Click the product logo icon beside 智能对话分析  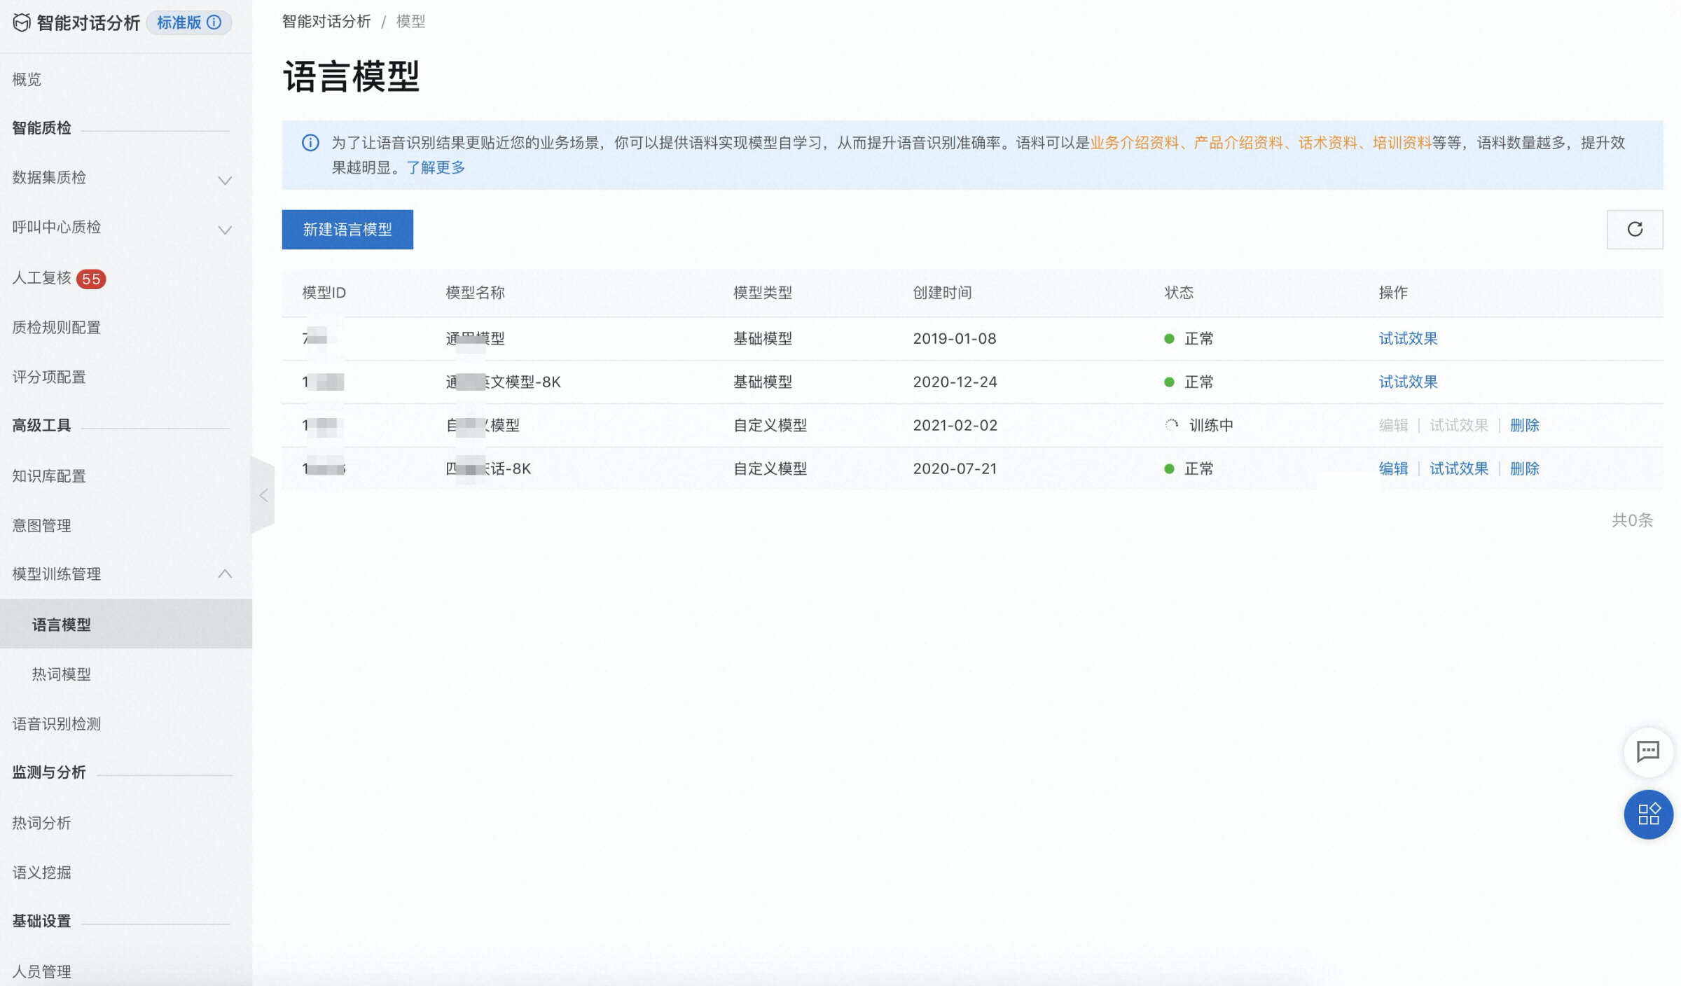tap(22, 23)
